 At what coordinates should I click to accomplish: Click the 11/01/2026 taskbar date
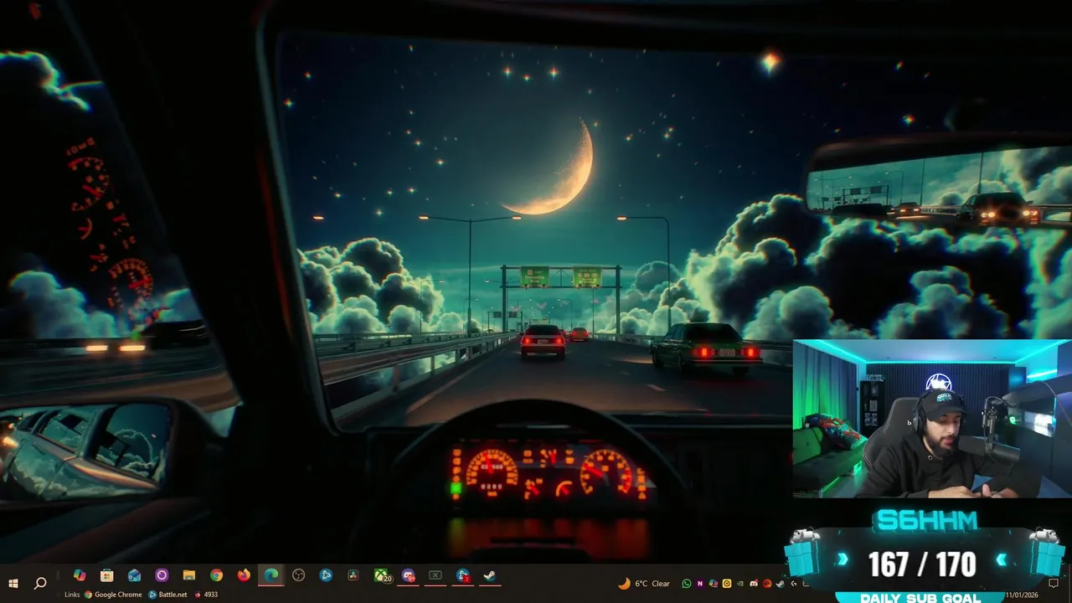coord(1022,595)
